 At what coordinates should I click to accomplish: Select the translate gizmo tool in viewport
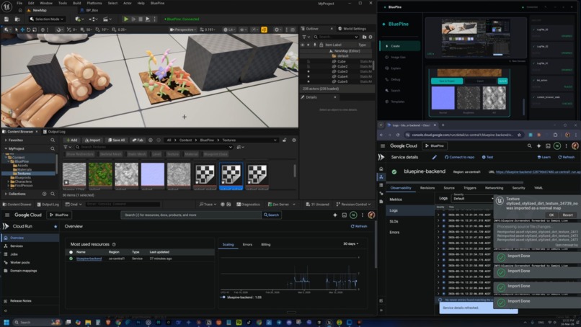tap(22, 30)
